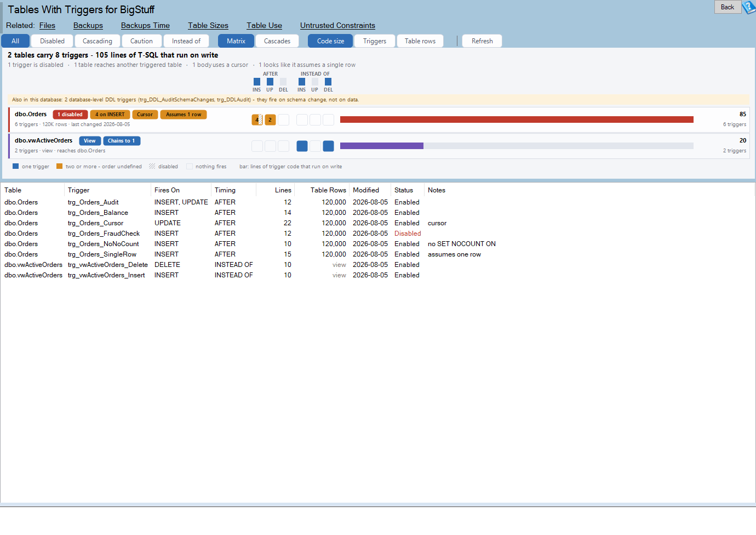
Task: Select the trg_Orders_Cursor row
Action: [x=377, y=223]
